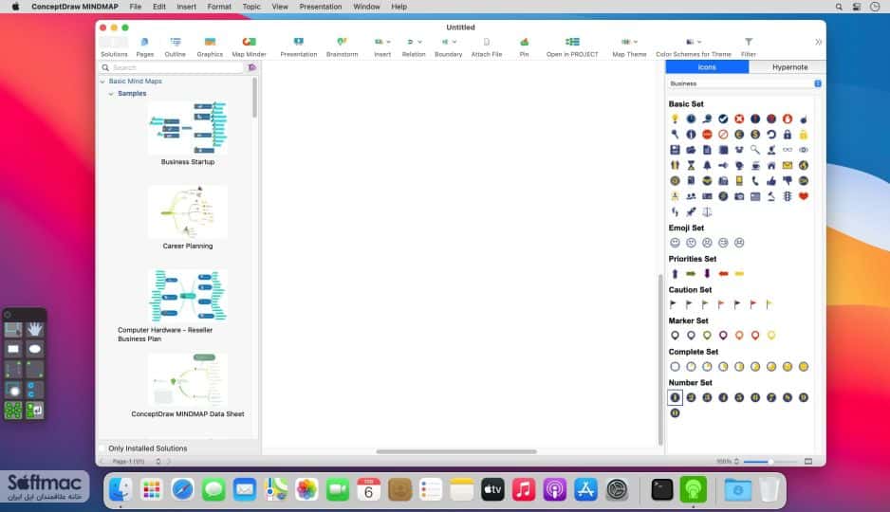Click the canvas horizontal scrollbar
The image size is (890, 512).
tap(456, 452)
